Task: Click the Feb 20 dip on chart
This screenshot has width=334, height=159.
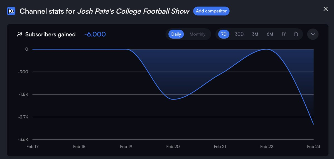Action: click(173, 99)
